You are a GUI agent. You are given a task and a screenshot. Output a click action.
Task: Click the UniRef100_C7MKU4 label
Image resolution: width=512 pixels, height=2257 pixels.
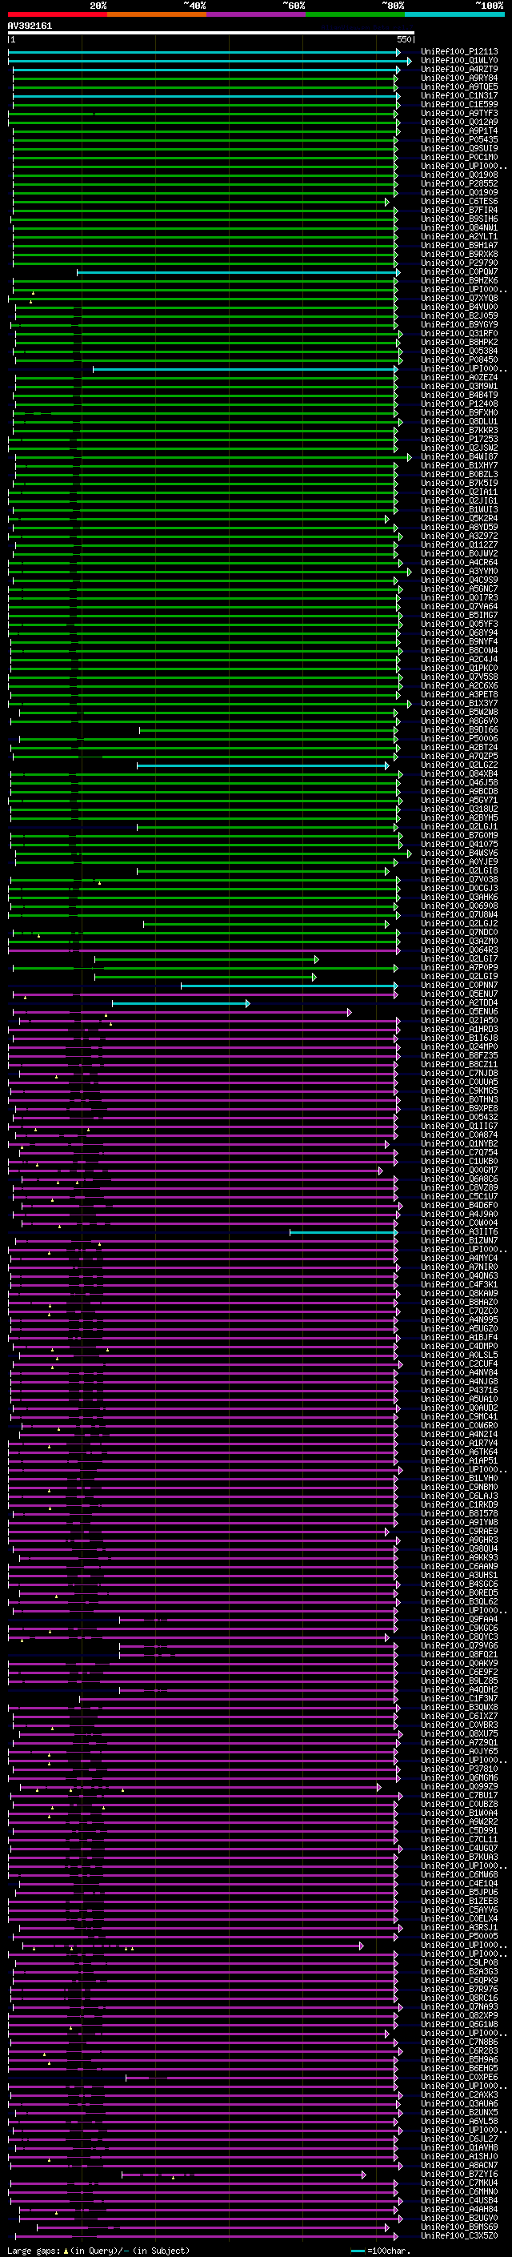(x=458, y=2183)
